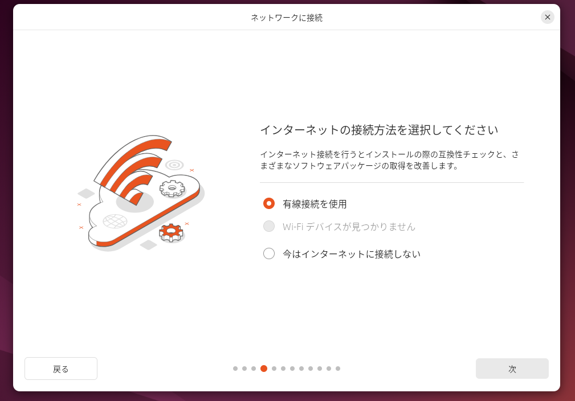Click the インターネットの接続方法を選択してください heading
Viewport: 575px width, 401px height.
[379, 130]
